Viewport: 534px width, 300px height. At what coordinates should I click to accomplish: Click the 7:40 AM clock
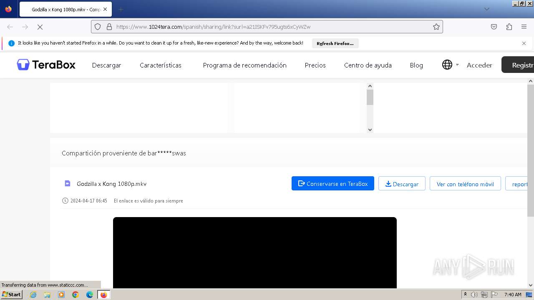pos(513,295)
